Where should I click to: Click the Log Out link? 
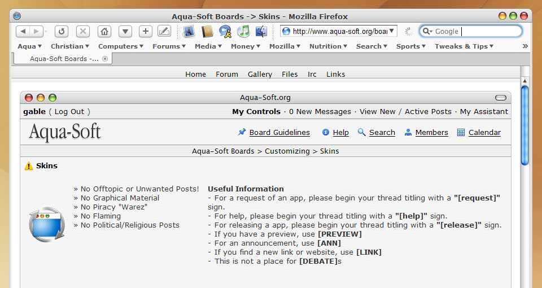tap(69, 112)
